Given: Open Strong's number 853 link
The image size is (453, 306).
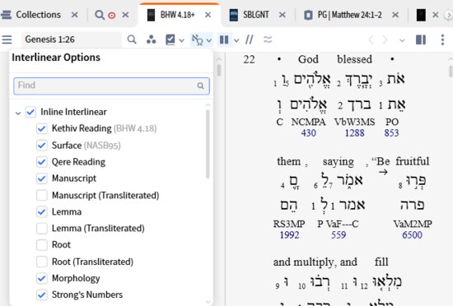Looking at the screenshot, I should (391, 133).
